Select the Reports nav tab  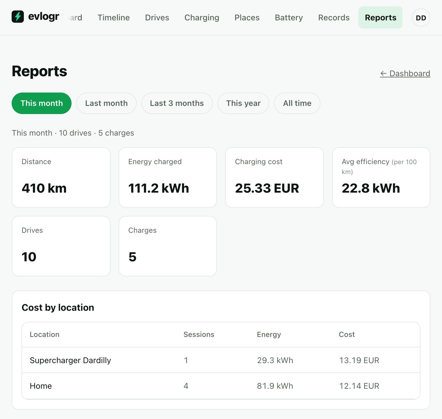[x=380, y=17]
